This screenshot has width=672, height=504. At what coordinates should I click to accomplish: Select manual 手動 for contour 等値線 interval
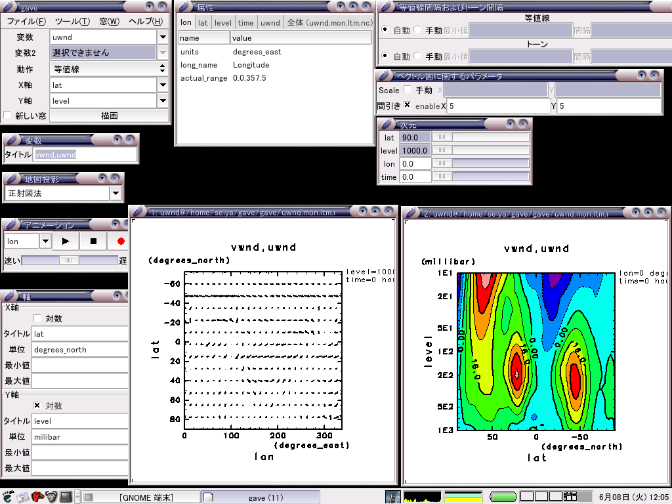tap(417, 30)
